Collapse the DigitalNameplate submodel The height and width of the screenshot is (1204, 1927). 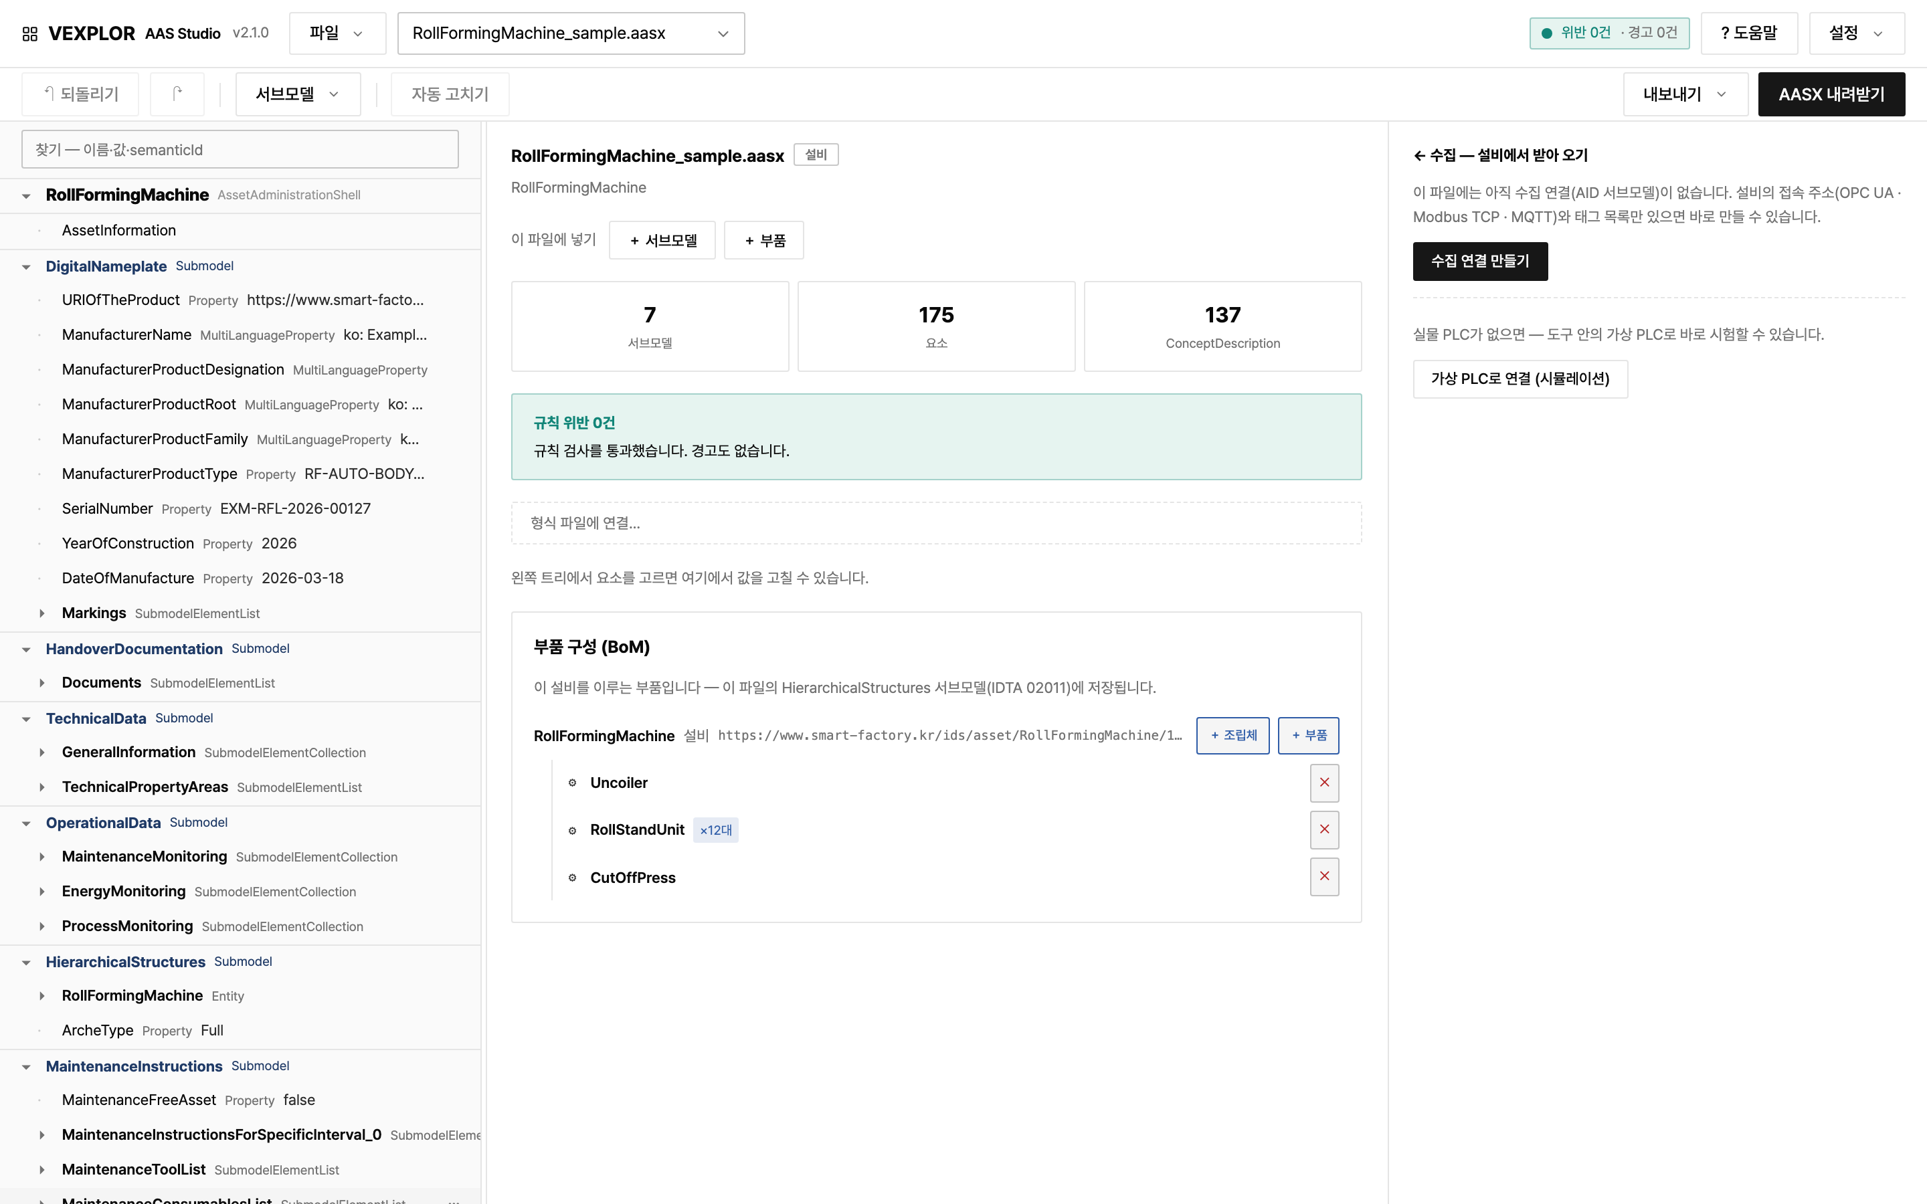26,267
